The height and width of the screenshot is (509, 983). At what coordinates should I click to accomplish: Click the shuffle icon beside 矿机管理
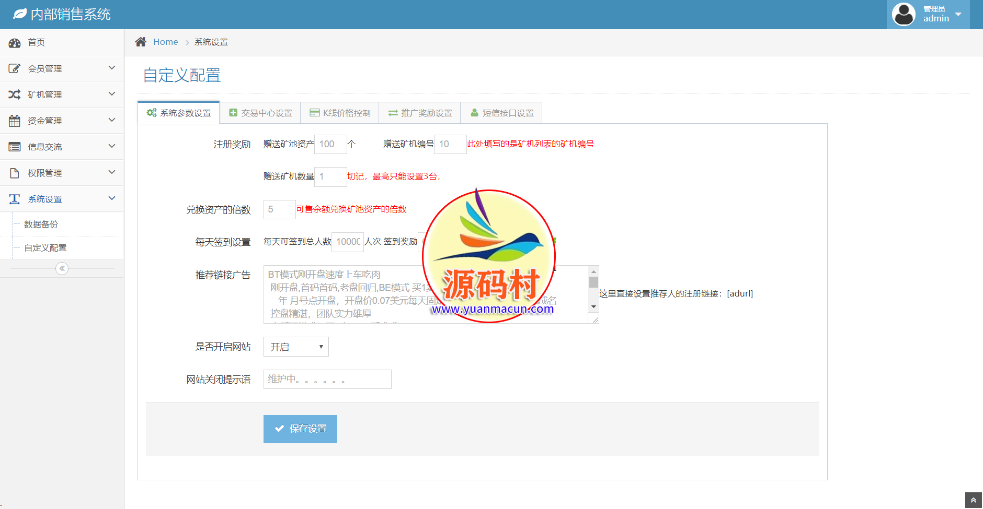[x=15, y=94]
